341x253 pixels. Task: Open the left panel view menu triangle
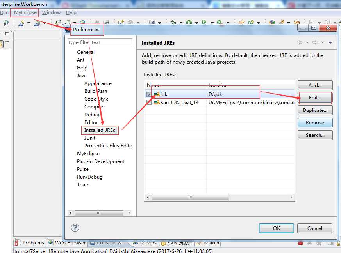[7, 42]
